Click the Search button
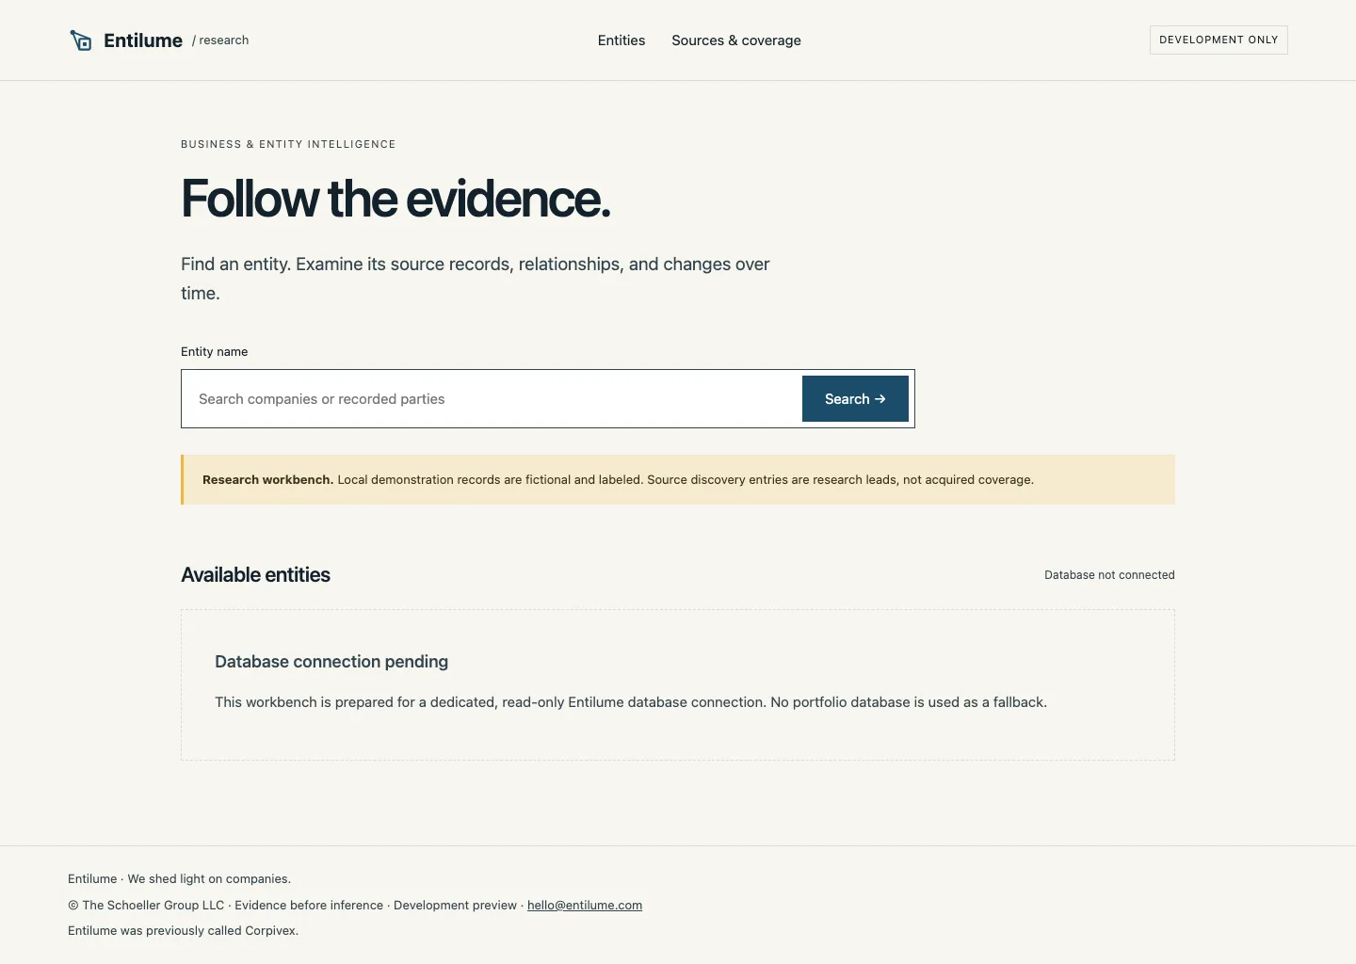1356x964 pixels. 855,399
